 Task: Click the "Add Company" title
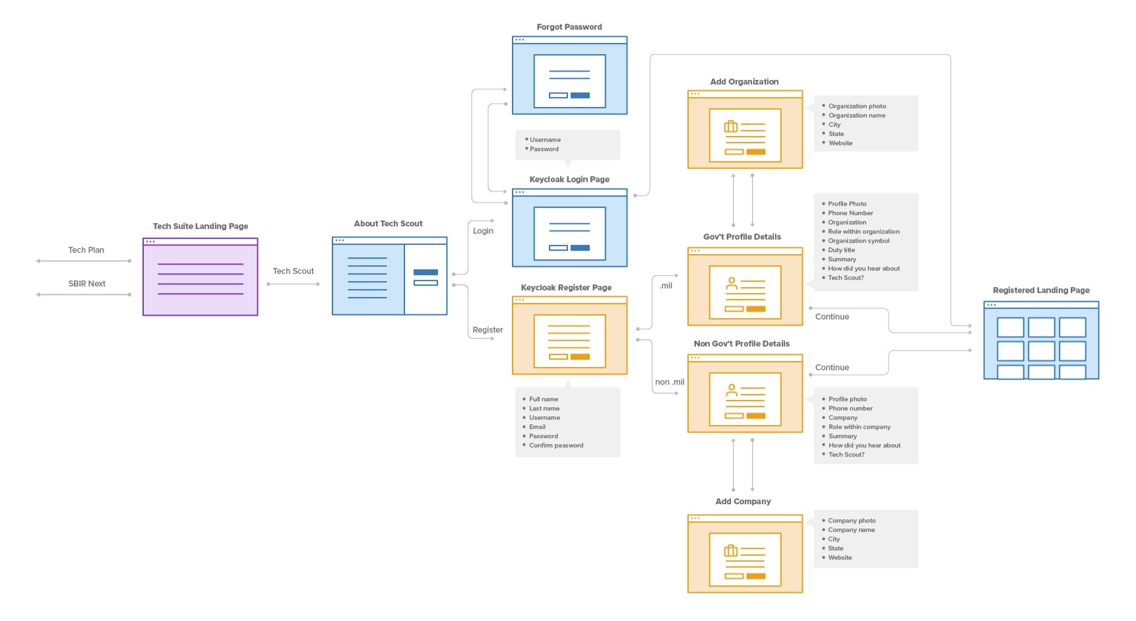point(743,502)
